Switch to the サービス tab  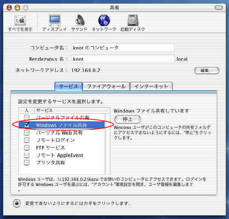pos(68,86)
